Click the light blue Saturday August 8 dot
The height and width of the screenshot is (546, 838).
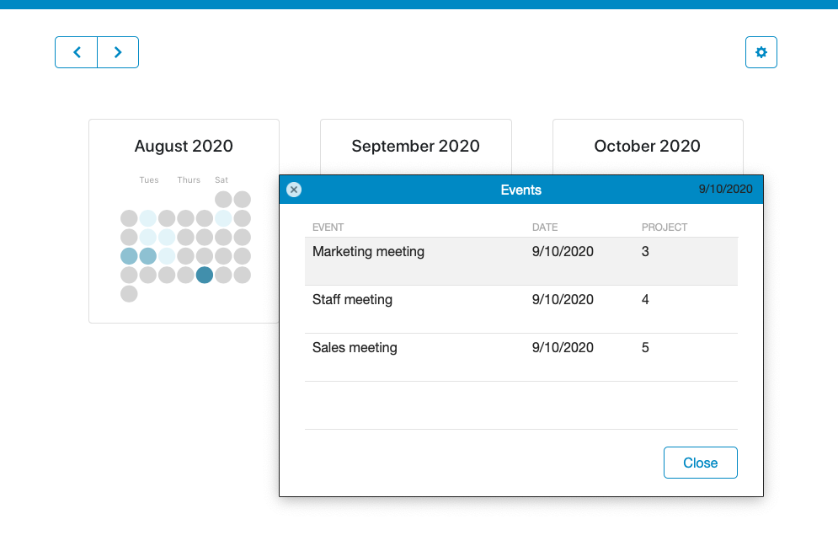click(x=223, y=218)
